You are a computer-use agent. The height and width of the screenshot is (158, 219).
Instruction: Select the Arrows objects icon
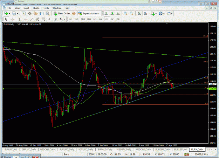point(61,19)
